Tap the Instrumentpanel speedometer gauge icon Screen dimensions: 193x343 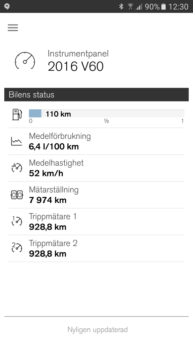coord(25,61)
